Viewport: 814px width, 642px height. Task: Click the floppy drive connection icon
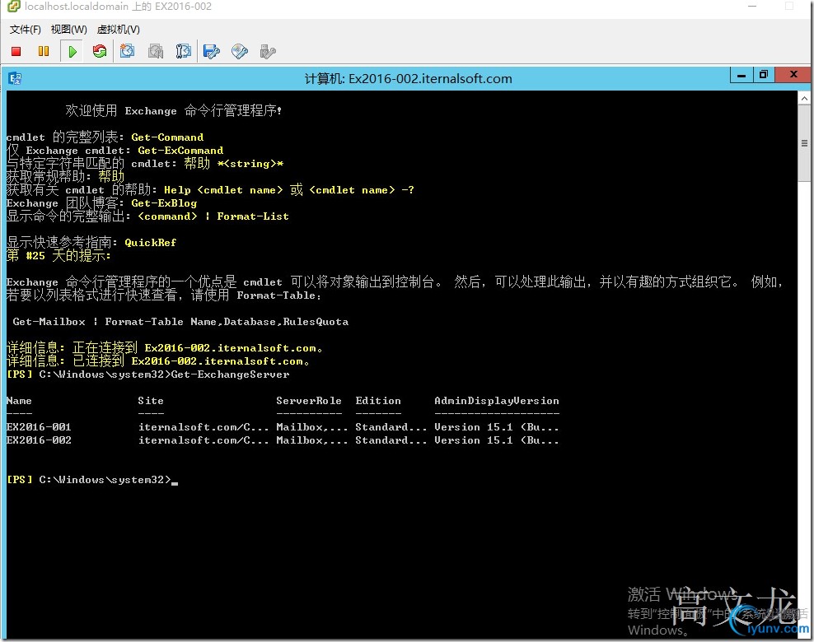coord(211,51)
